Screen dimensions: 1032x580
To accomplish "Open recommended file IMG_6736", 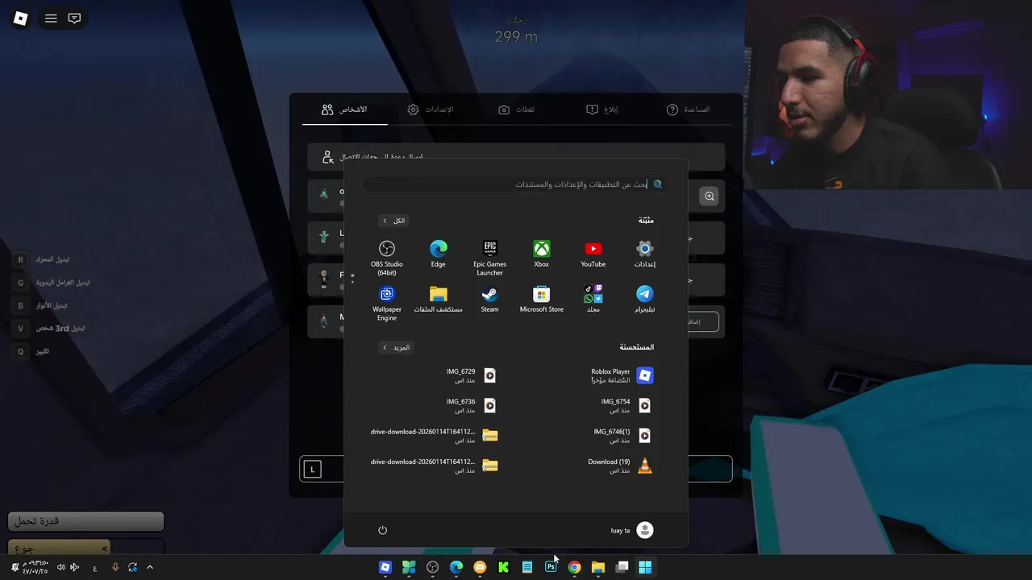I will tap(472, 405).
